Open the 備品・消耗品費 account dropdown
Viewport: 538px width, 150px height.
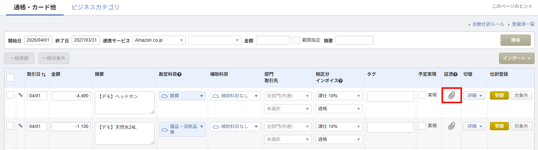182,129
